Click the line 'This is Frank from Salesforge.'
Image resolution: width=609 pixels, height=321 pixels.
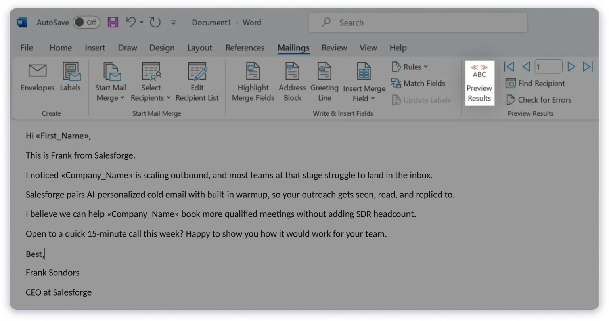click(80, 155)
